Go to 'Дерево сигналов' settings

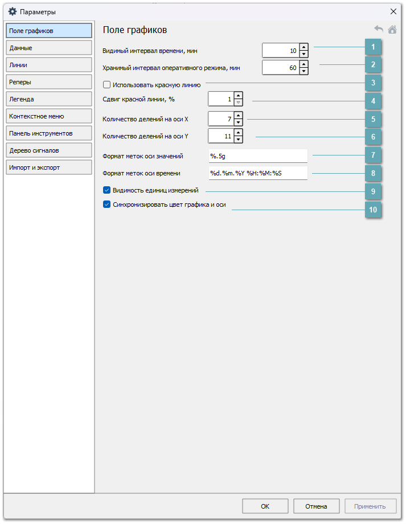[x=48, y=150]
